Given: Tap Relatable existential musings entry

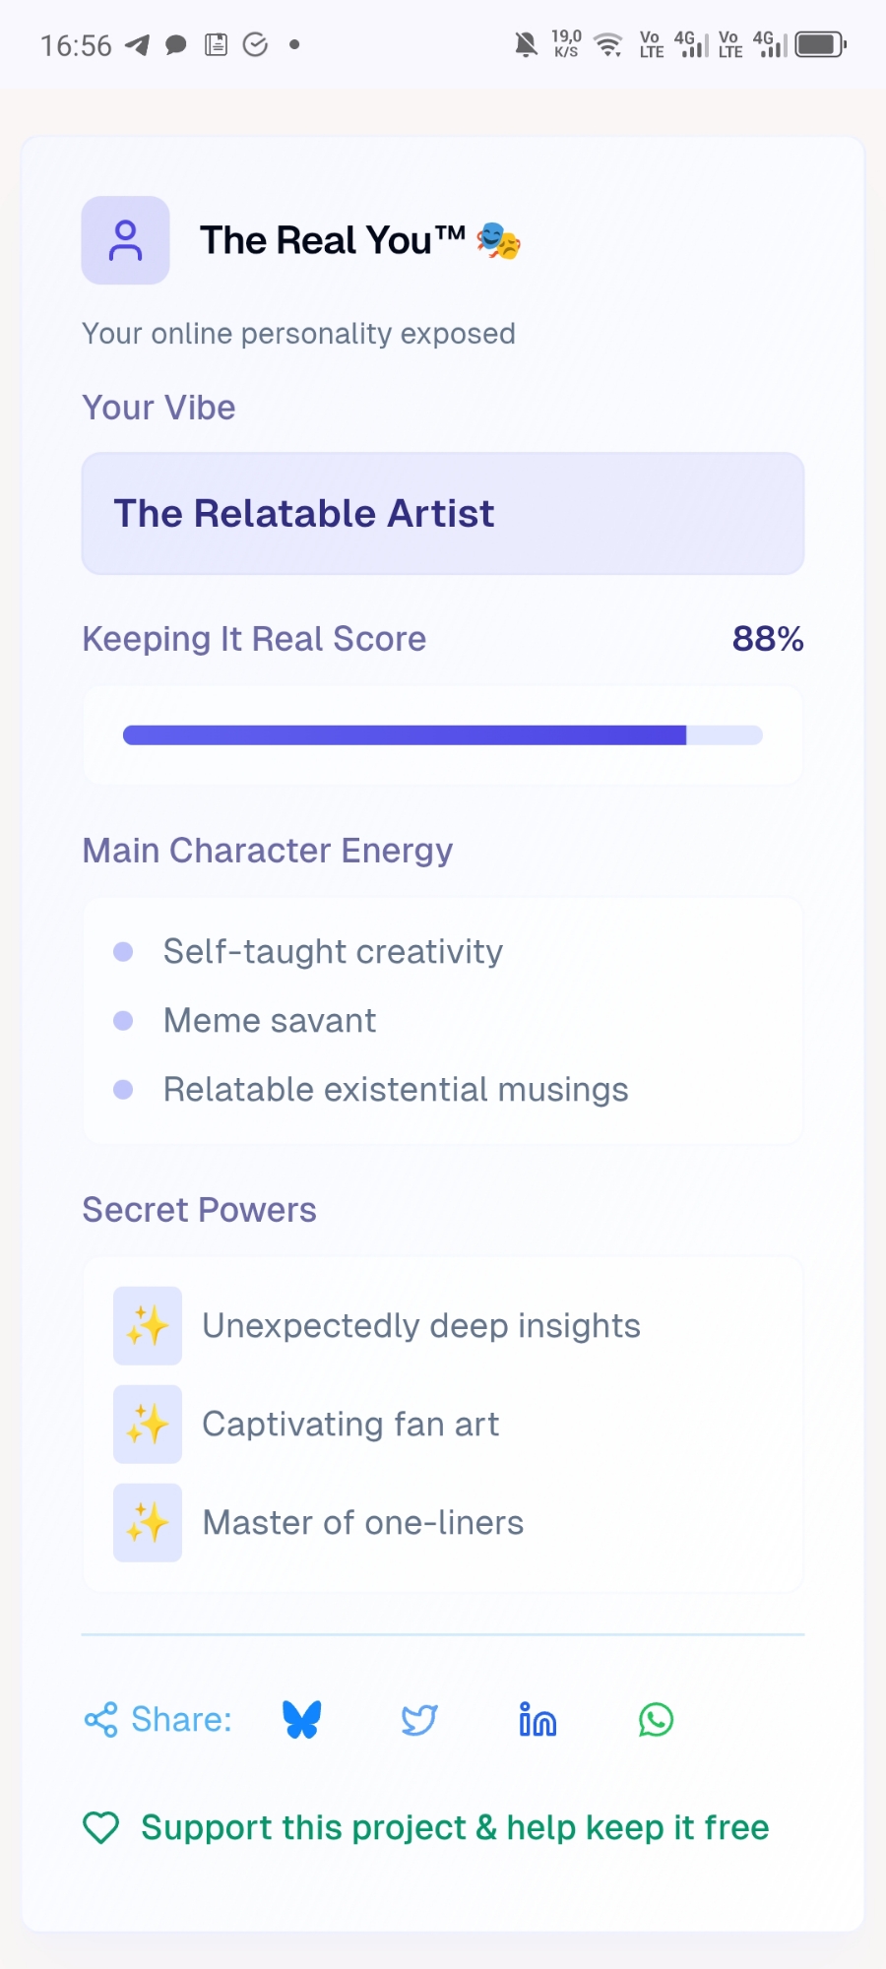Looking at the screenshot, I should point(396,1090).
